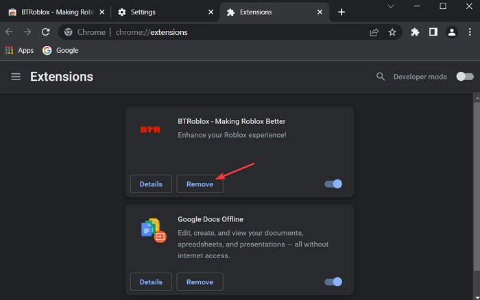Click the 'Enhance your Roblox experience!' description
This screenshot has width=480, height=300.
(x=232, y=135)
